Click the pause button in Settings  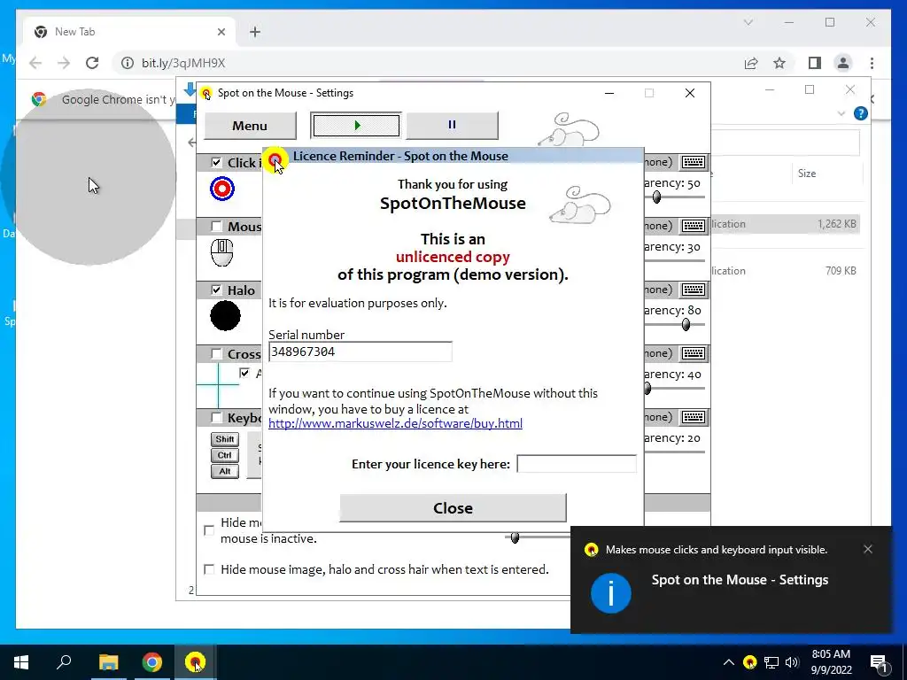[452, 126]
